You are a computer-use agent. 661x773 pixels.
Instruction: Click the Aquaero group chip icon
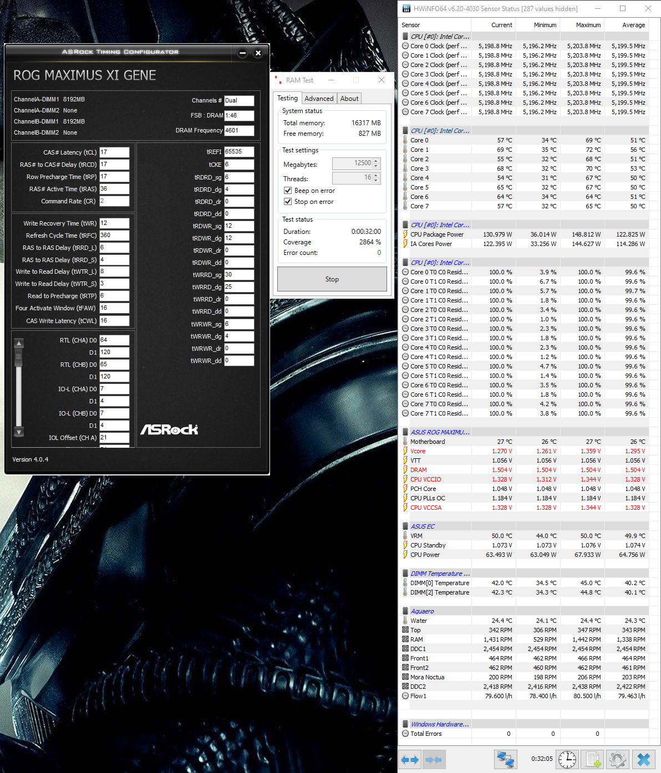pyautogui.click(x=405, y=611)
